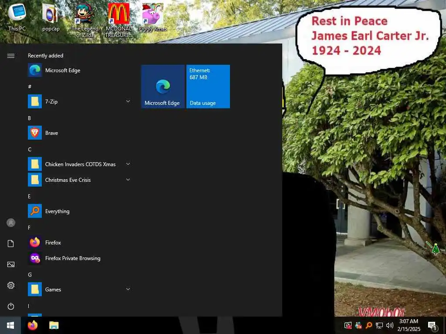Open the Games folder in app list
Viewport: 446px width, 334px height.
(x=80, y=289)
